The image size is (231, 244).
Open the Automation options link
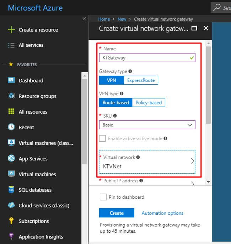[162, 213]
